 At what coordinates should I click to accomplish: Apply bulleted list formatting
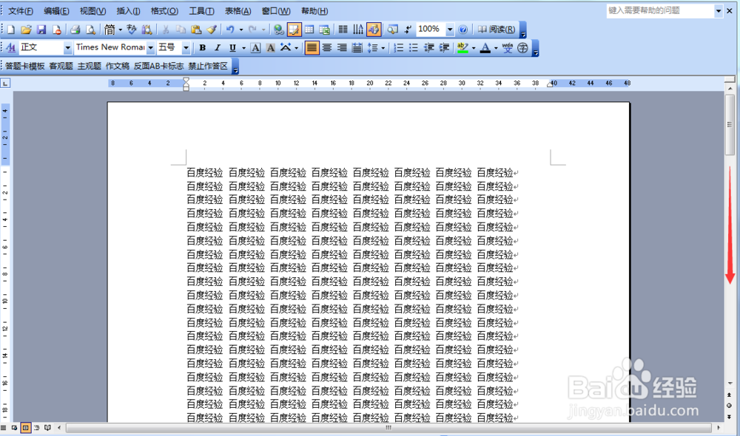414,47
